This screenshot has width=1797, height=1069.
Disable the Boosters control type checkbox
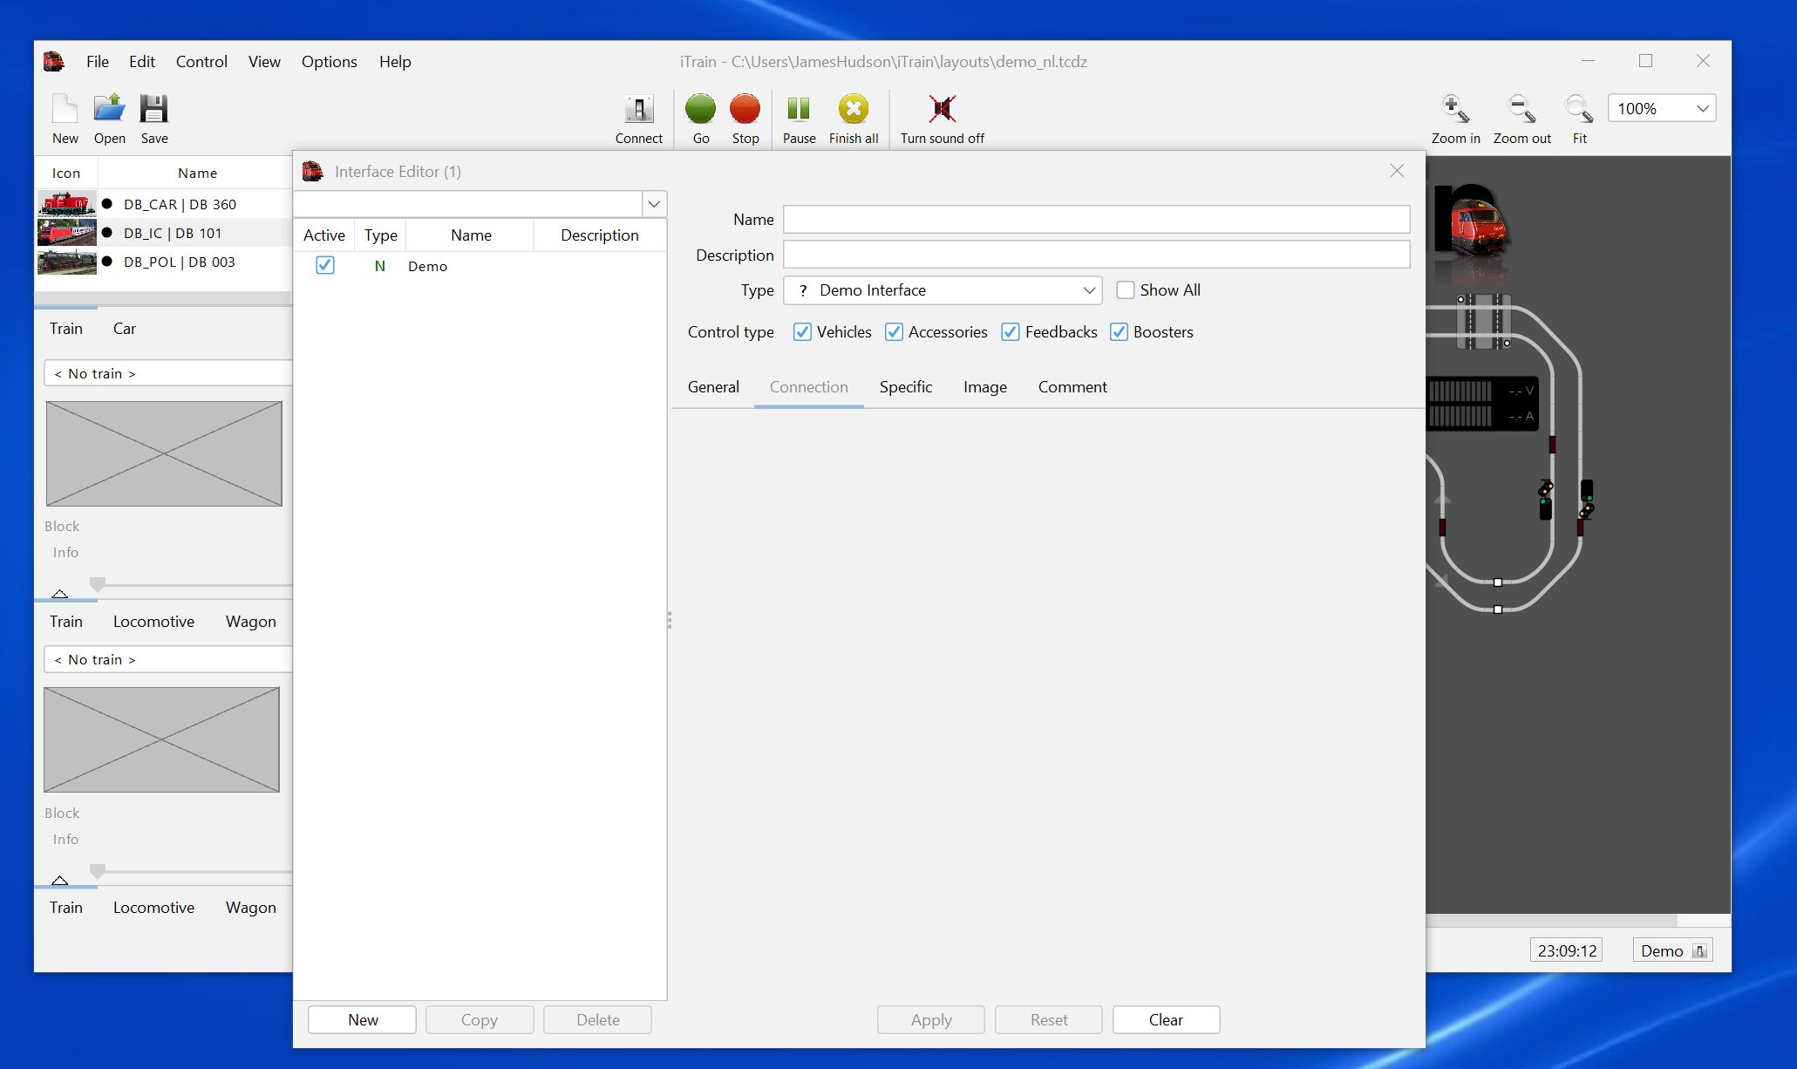(1120, 331)
